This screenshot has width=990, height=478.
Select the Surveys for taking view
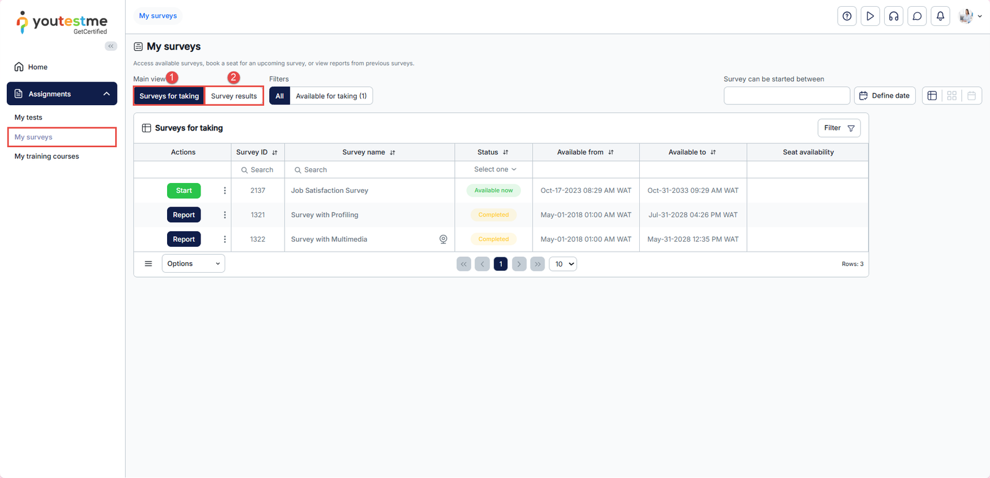(x=169, y=96)
